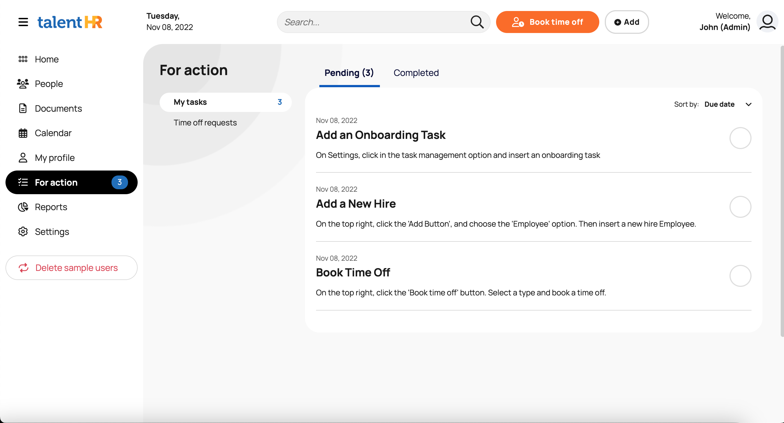Click the Due date sort chevron
This screenshot has width=784, height=423.
coord(749,105)
